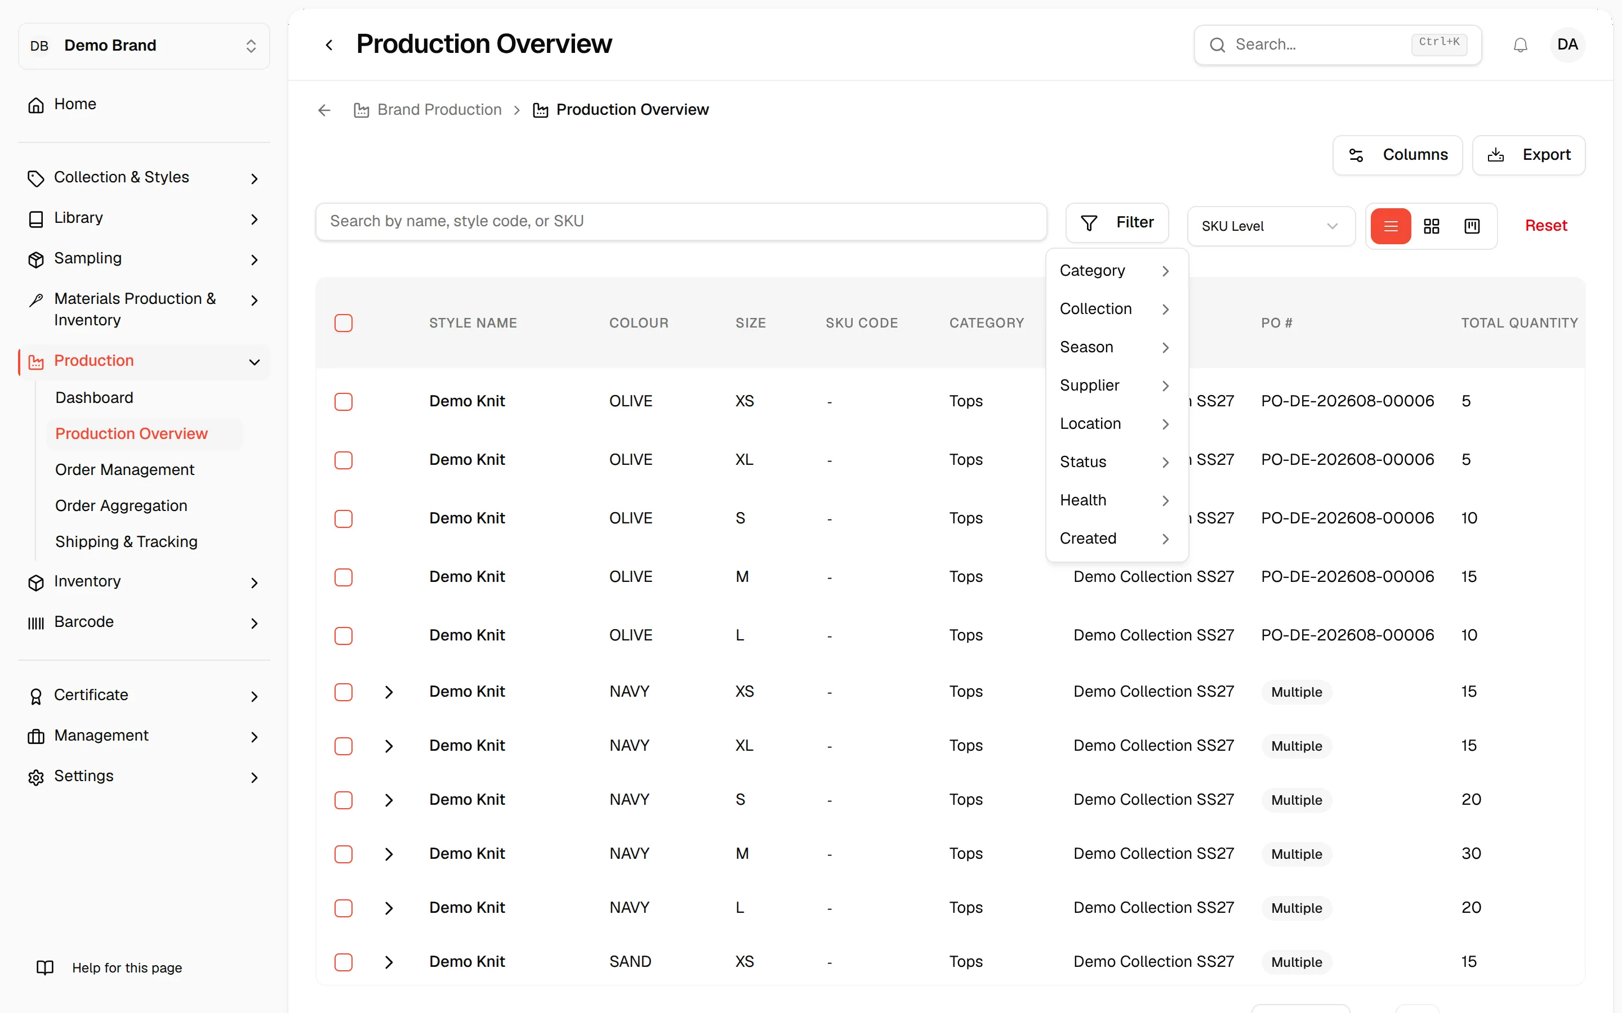This screenshot has width=1622, height=1013.
Task: Click the Management briefcase icon
Action: click(x=36, y=736)
